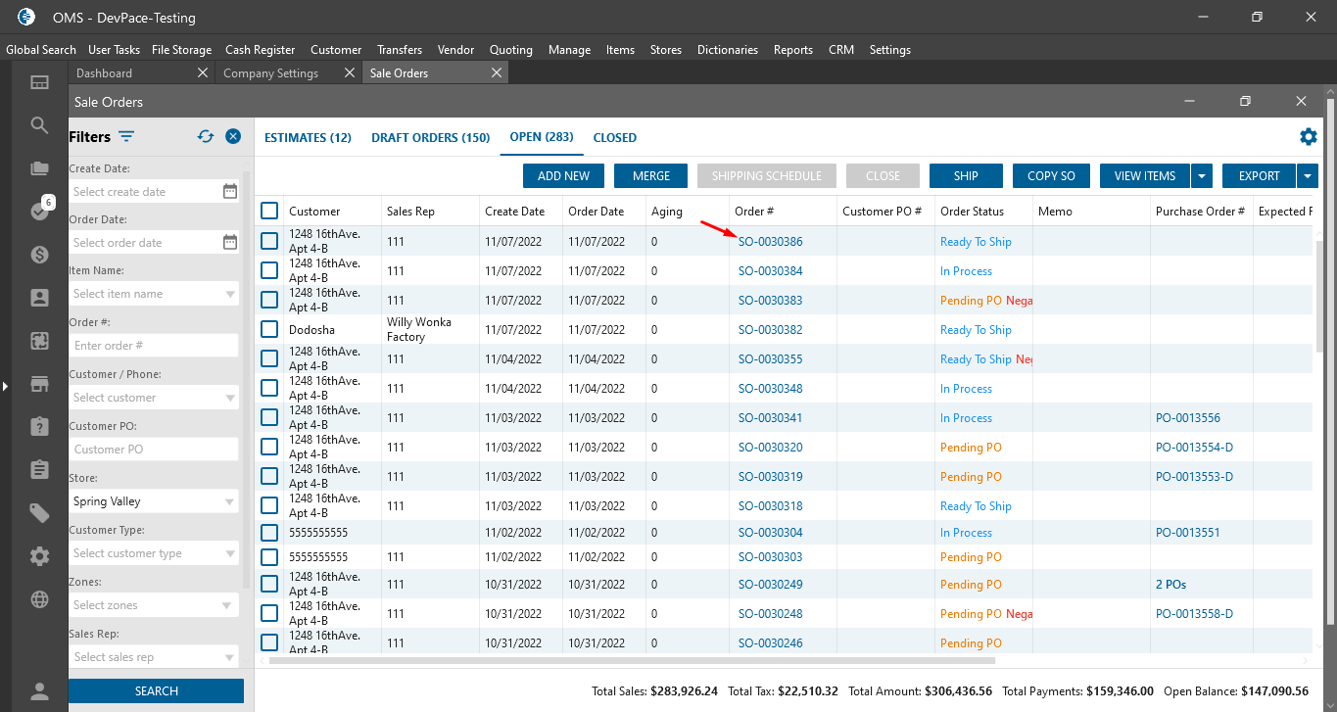Open the Create Date calendar picker
The image size is (1337, 712).
point(230,192)
